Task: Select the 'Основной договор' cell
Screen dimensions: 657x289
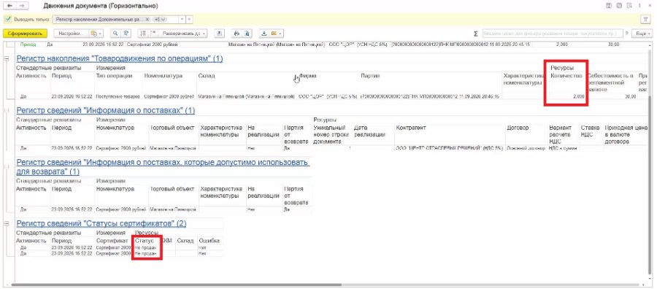Action: (525, 148)
